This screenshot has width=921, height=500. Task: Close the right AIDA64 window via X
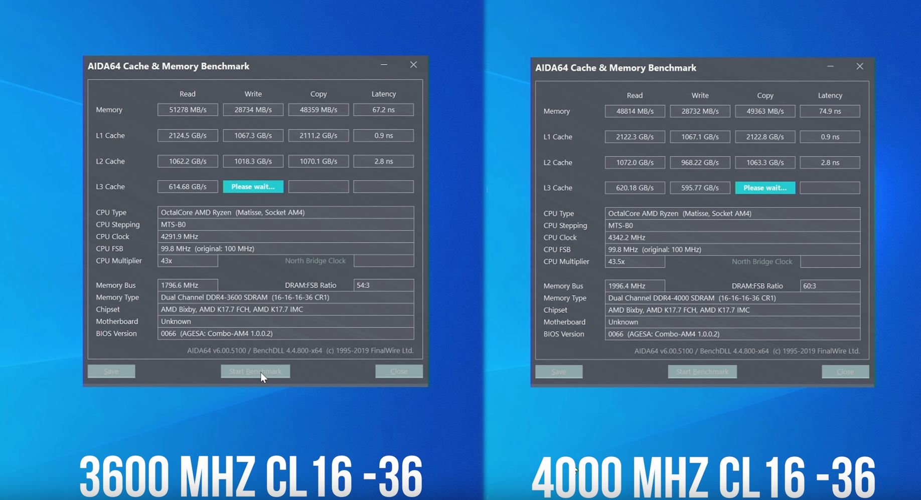tap(860, 67)
